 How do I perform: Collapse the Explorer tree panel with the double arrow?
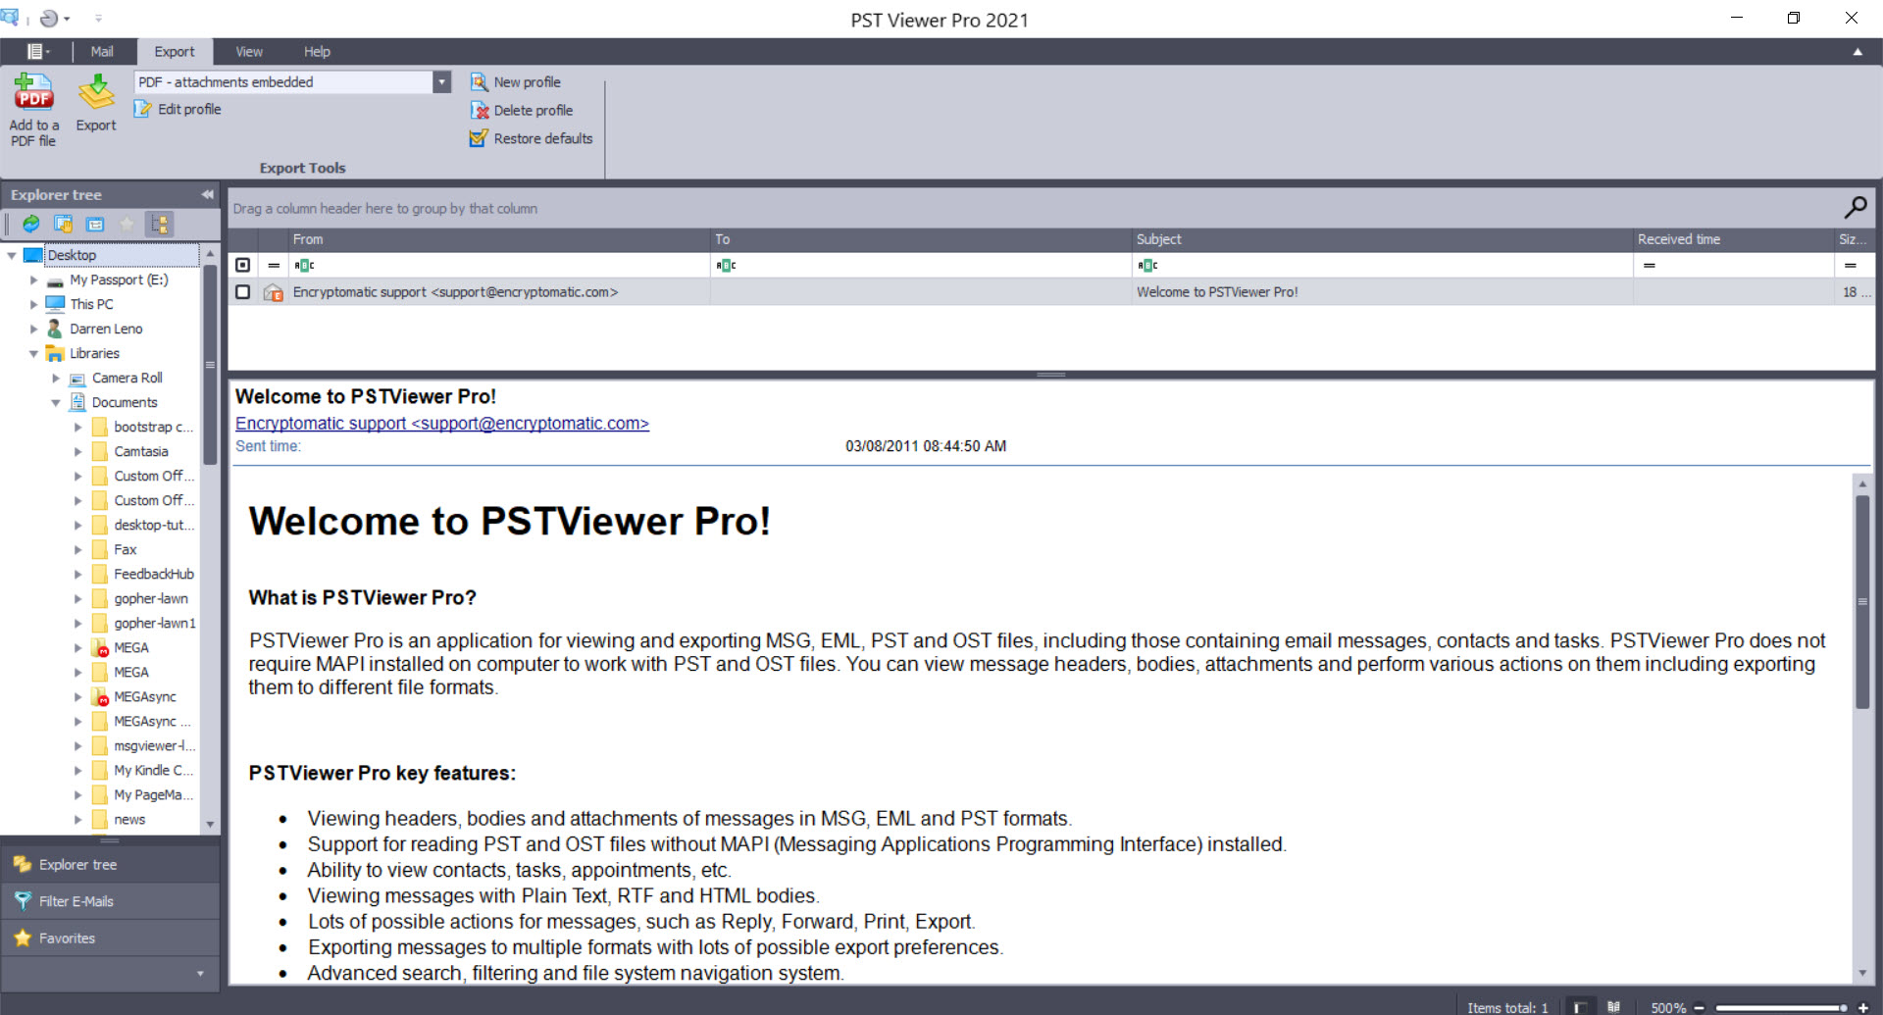tap(207, 195)
